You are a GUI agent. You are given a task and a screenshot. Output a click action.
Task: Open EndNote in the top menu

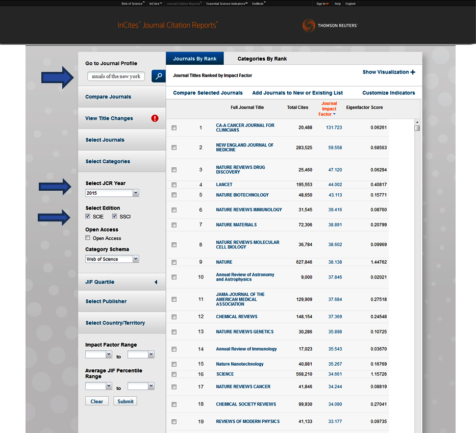[x=259, y=4]
